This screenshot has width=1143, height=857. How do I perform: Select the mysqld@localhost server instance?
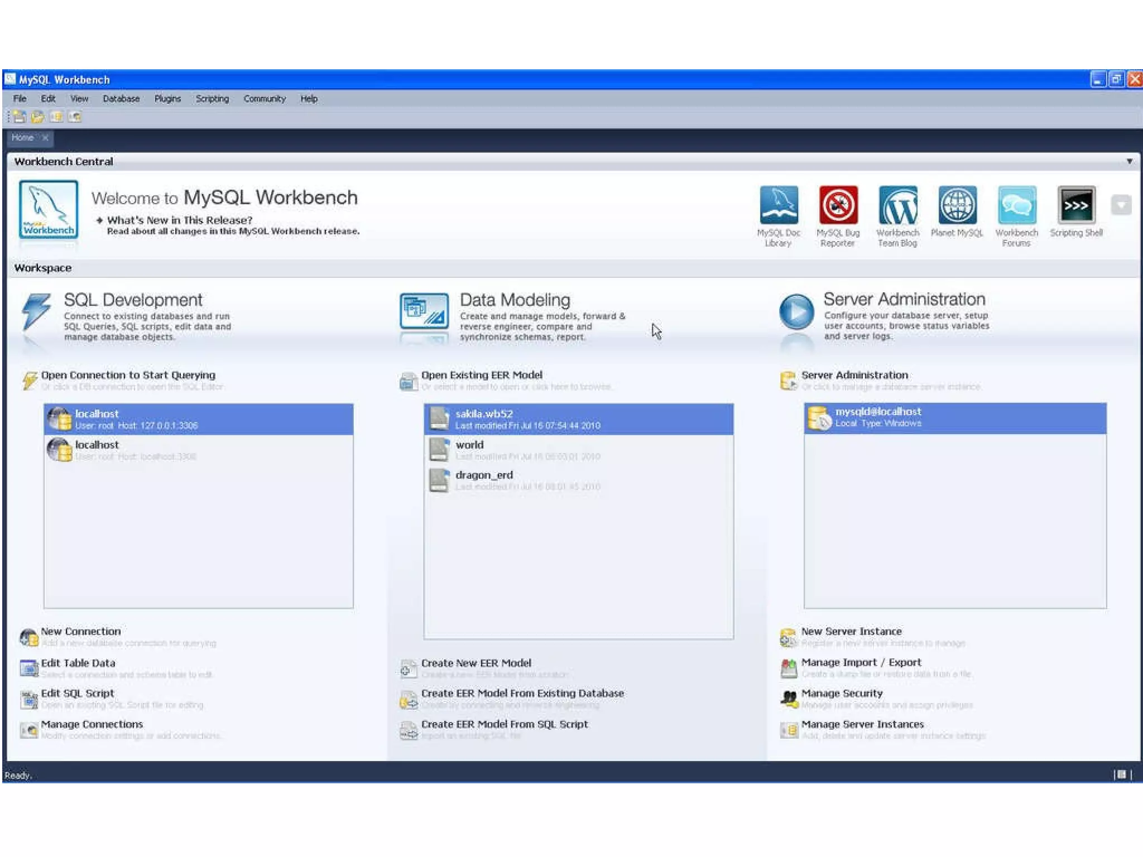[878, 412]
